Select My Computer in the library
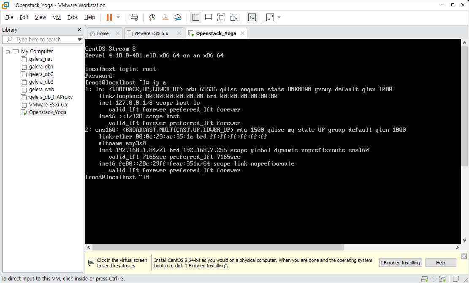Image resolution: width=469 pixels, height=283 pixels. (x=37, y=52)
